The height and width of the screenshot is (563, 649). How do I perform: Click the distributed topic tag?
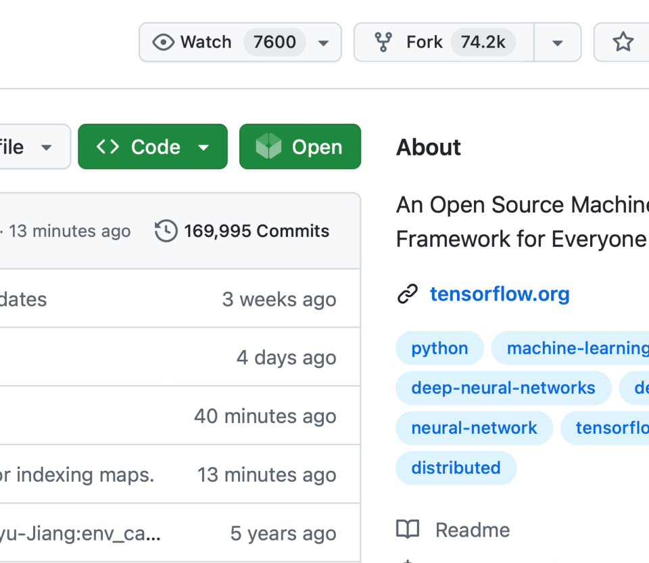[x=456, y=468]
